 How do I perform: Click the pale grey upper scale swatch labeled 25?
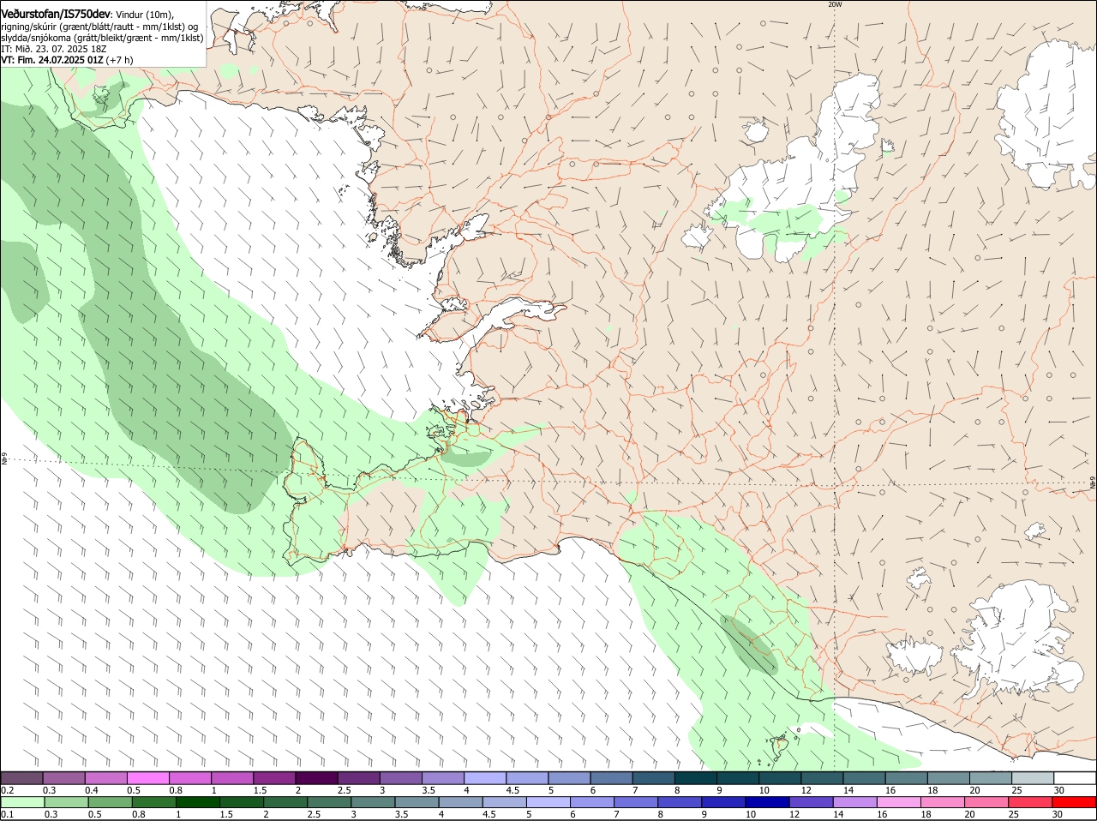[1033, 778]
